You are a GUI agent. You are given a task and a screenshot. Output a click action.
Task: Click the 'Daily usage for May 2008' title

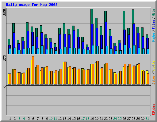[32, 5]
